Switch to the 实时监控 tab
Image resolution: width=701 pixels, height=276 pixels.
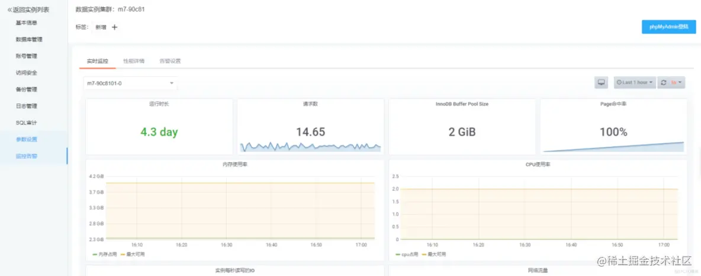click(98, 61)
